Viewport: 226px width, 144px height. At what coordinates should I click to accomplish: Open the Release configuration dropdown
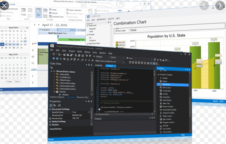tap(102, 57)
